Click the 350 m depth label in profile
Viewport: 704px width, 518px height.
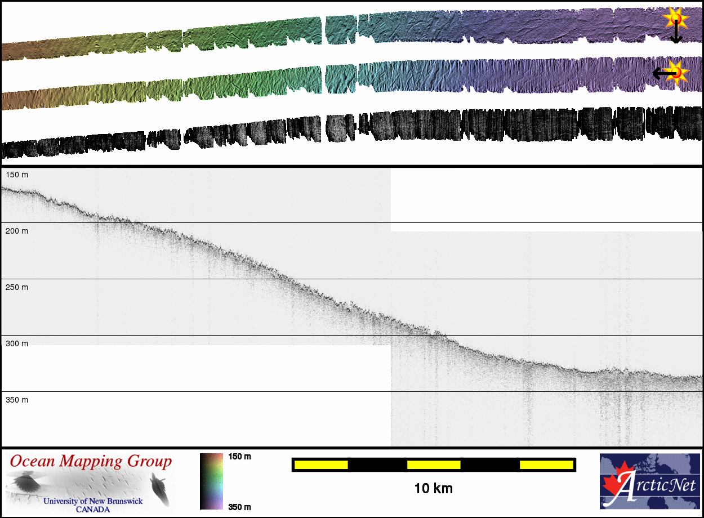(17, 400)
